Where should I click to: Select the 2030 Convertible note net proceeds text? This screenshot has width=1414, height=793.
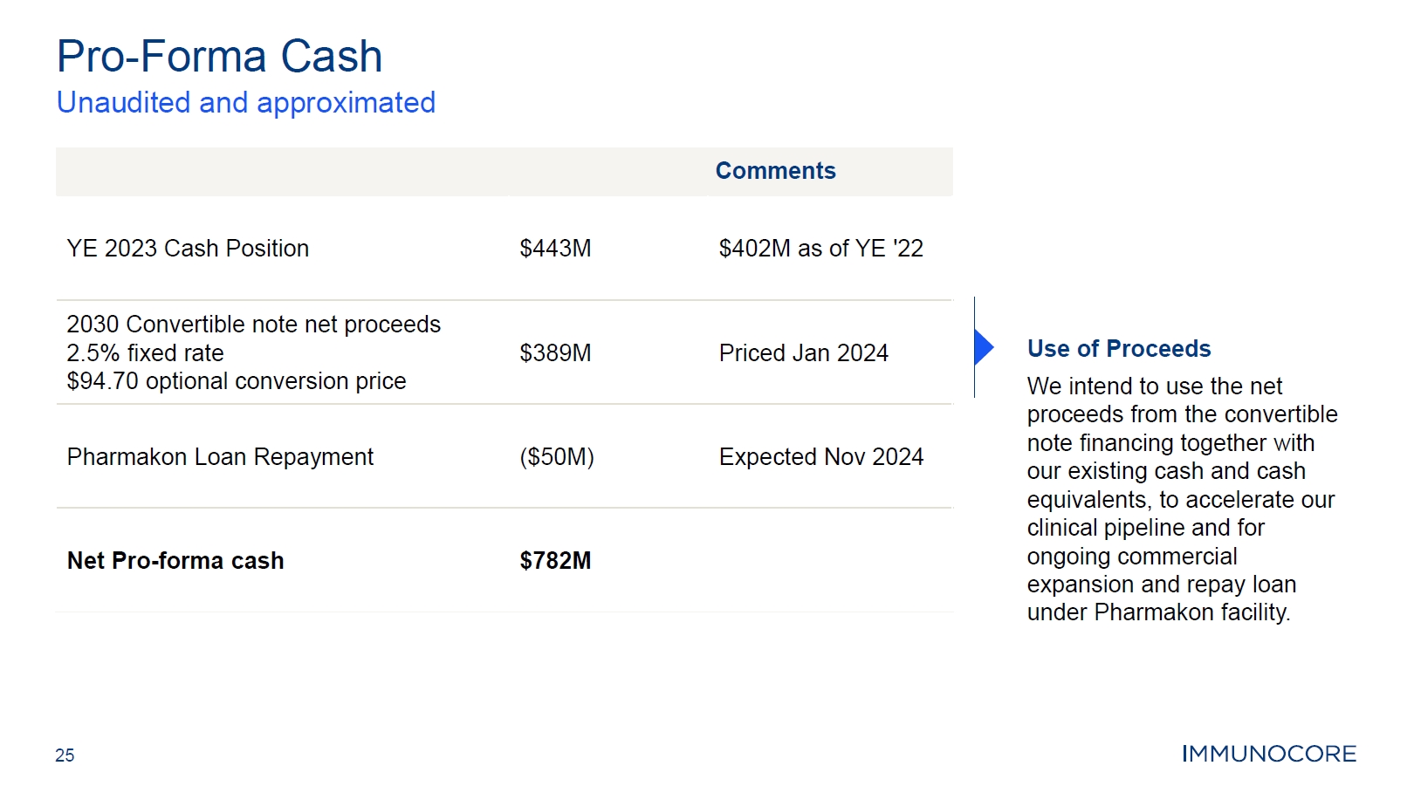(x=254, y=325)
